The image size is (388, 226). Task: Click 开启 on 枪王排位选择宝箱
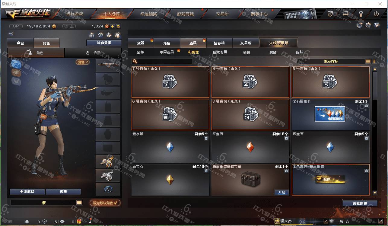pyautogui.click(x=281, y=192)
